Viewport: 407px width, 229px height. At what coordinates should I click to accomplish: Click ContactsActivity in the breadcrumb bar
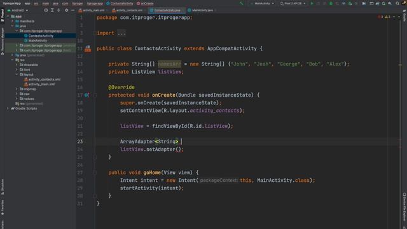click(x=120, y=3)
